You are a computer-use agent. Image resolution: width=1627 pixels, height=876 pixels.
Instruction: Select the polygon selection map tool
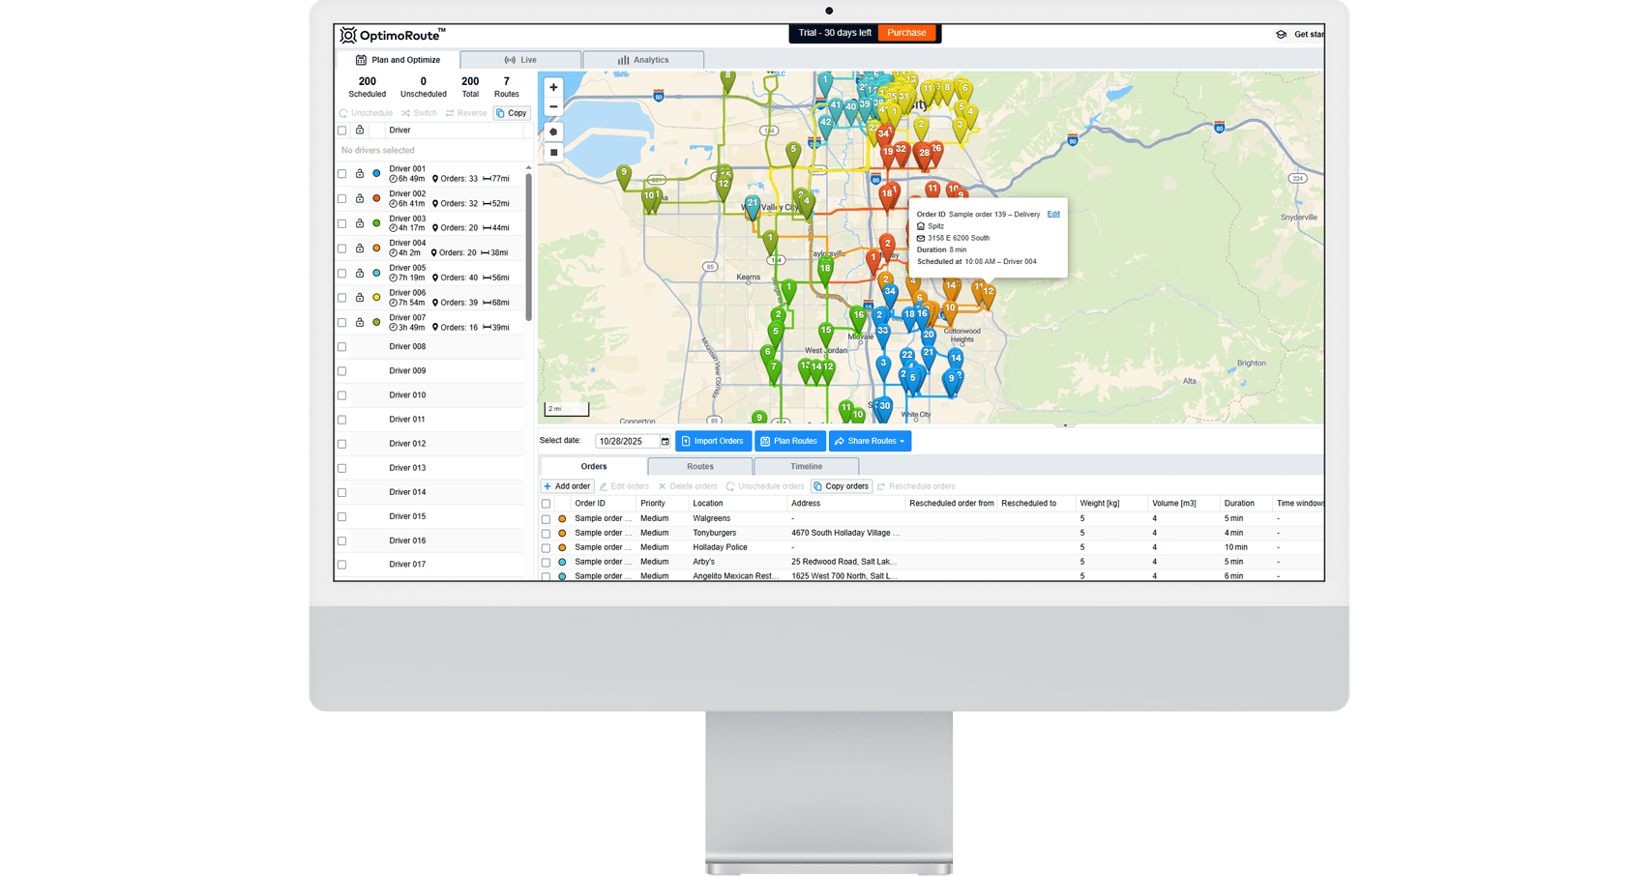553,131
